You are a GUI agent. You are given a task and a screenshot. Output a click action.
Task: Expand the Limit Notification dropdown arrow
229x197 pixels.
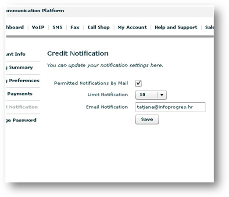pyautogui.click(x=162, y=95)
